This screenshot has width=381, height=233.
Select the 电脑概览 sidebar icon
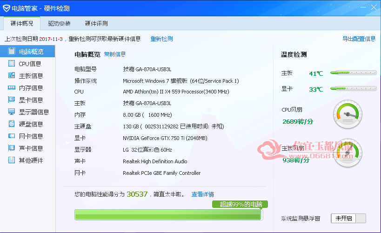click(12, 51)
